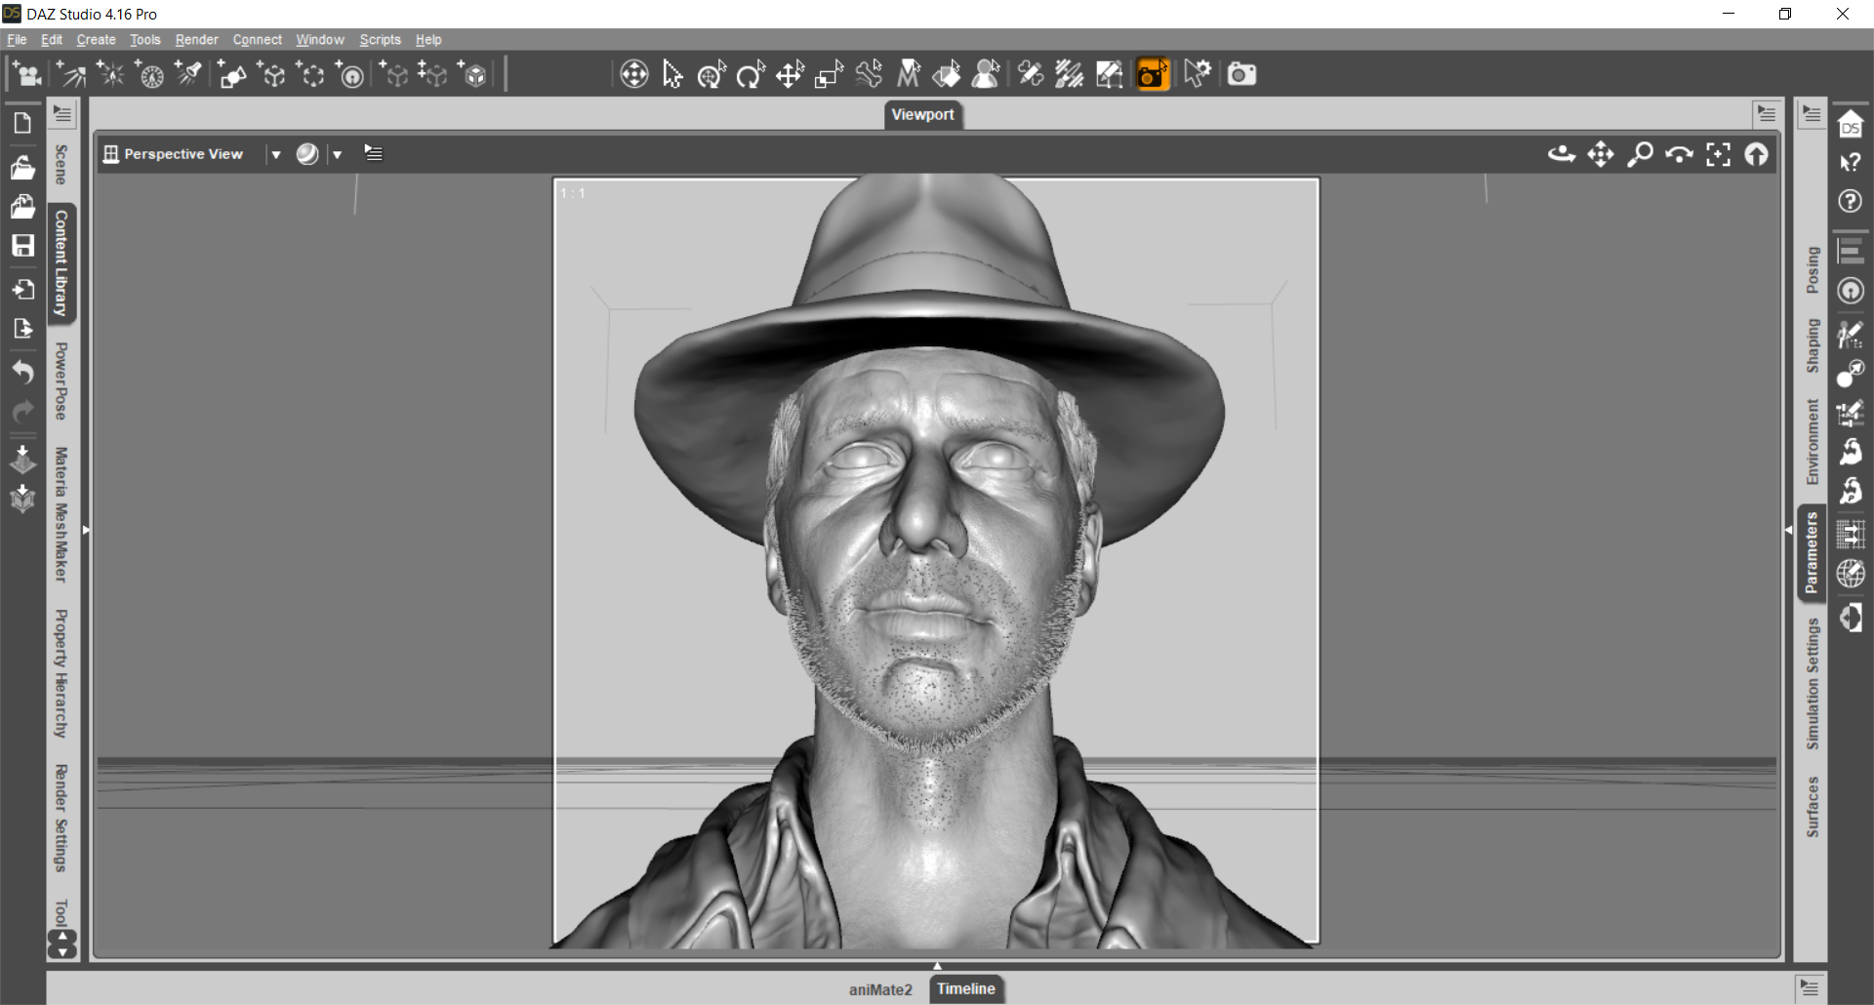Screen dimensions: 1874x1005
Task: Open tool settings cursor-gear icon
Action: point(1198,74)
